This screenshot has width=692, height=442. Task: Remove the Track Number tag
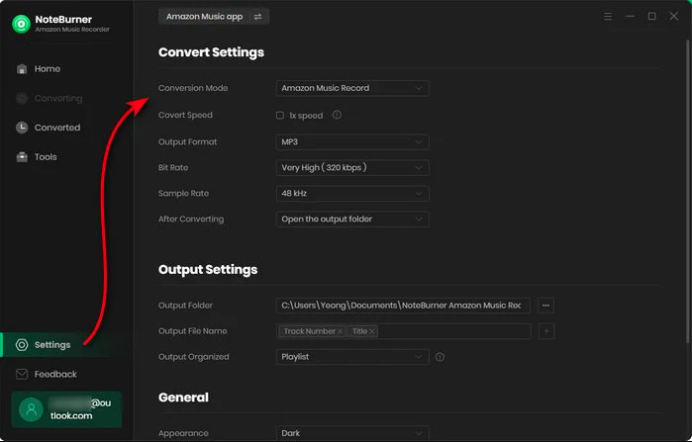[x=340, y=331]
